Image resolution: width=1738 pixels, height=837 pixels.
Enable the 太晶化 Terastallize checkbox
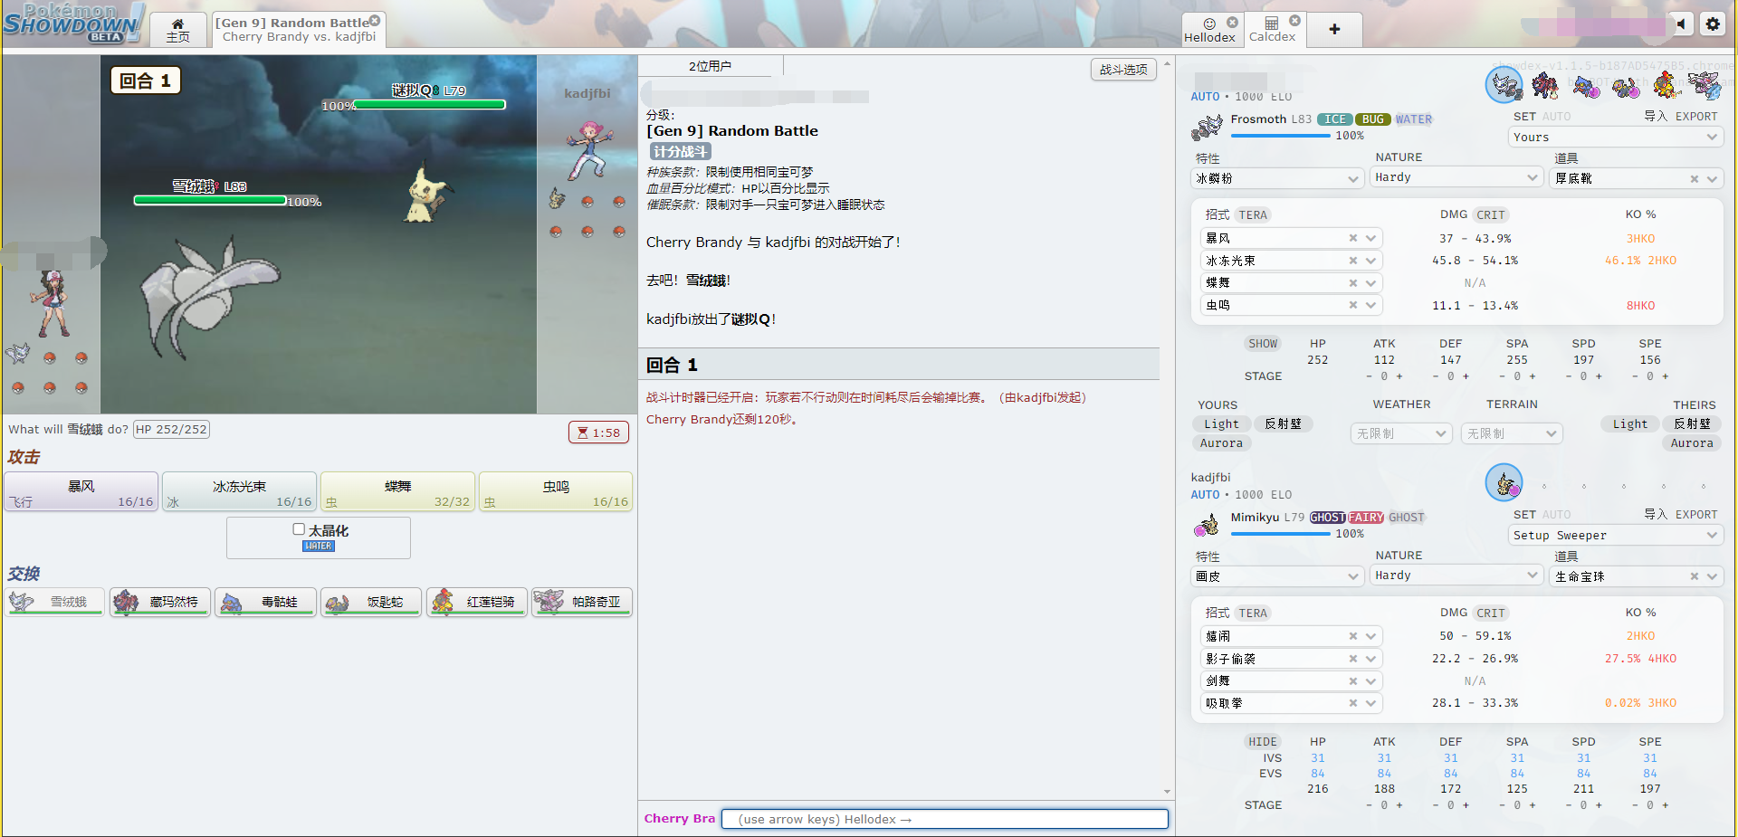click(x=299, y=529)
